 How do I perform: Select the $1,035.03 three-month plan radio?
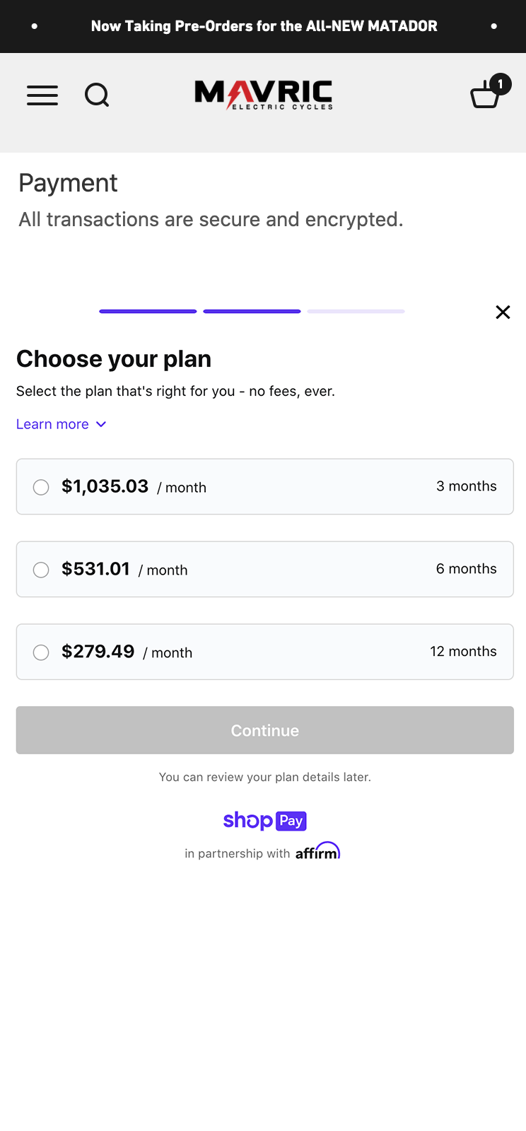(x=41, y=487)
